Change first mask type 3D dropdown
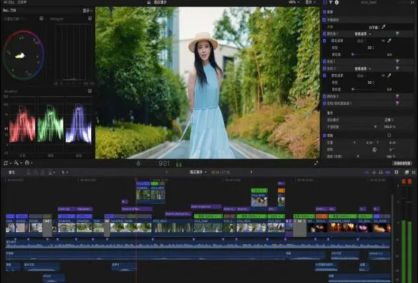Viewport: 418px width, 283px height. coord(371,47)
